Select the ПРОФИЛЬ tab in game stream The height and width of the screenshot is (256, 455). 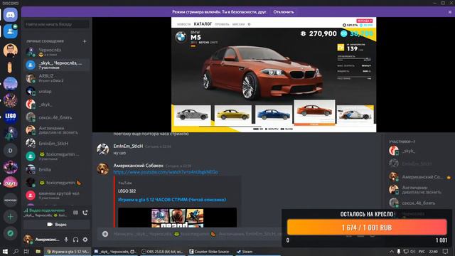click(x=222, y=24)
